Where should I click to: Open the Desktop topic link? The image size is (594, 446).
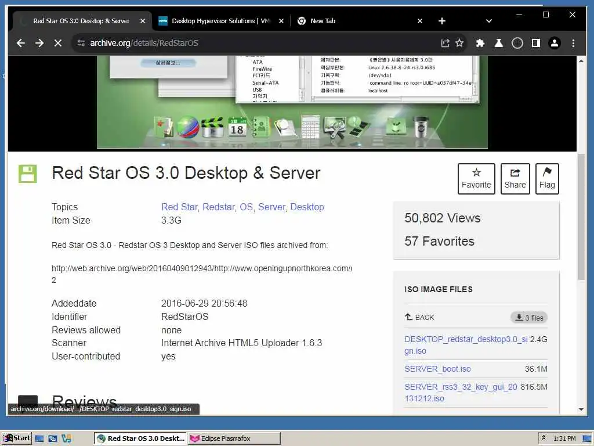click(x=307, y=207)
